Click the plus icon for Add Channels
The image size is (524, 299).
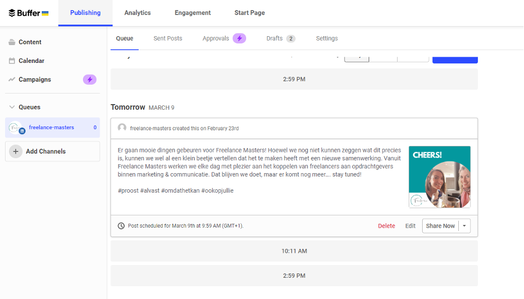[x=16, y=151]
